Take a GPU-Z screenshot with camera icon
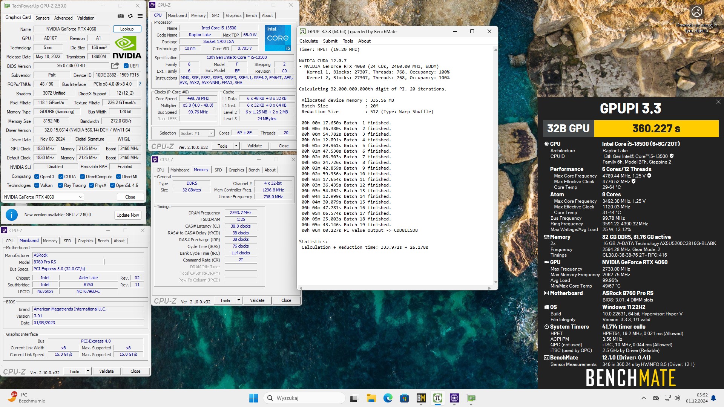This screenshot has height=407, width=724. click(x=120, y=16)
